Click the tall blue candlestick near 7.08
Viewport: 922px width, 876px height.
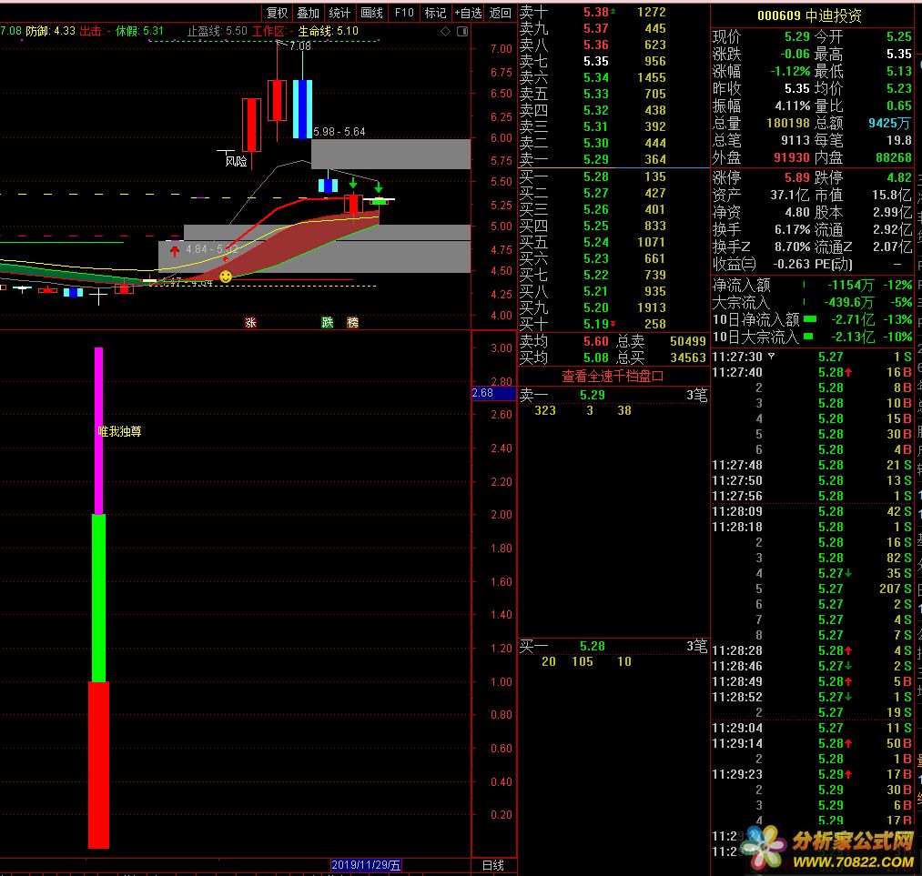(302, 109)
